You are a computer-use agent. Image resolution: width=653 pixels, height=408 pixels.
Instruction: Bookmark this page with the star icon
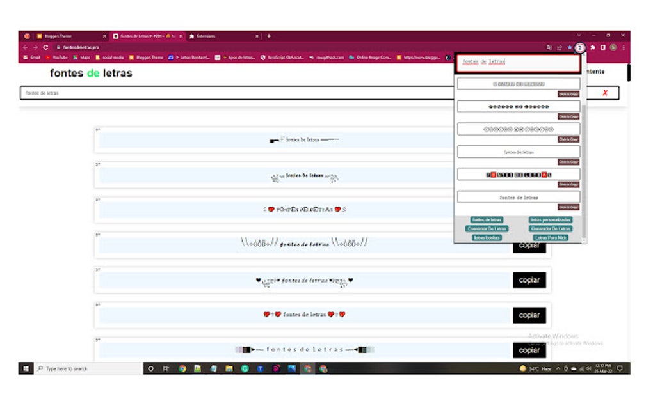click(x=569, y=48)
